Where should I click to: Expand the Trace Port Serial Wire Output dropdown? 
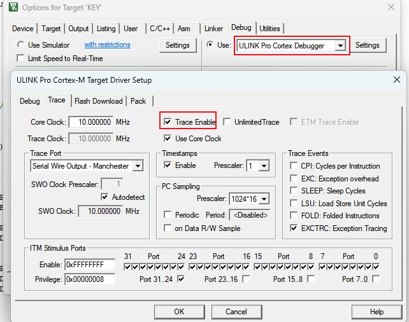(137, 166)
